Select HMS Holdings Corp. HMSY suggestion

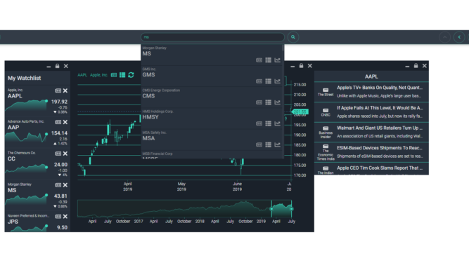click(x=212, y=119)
